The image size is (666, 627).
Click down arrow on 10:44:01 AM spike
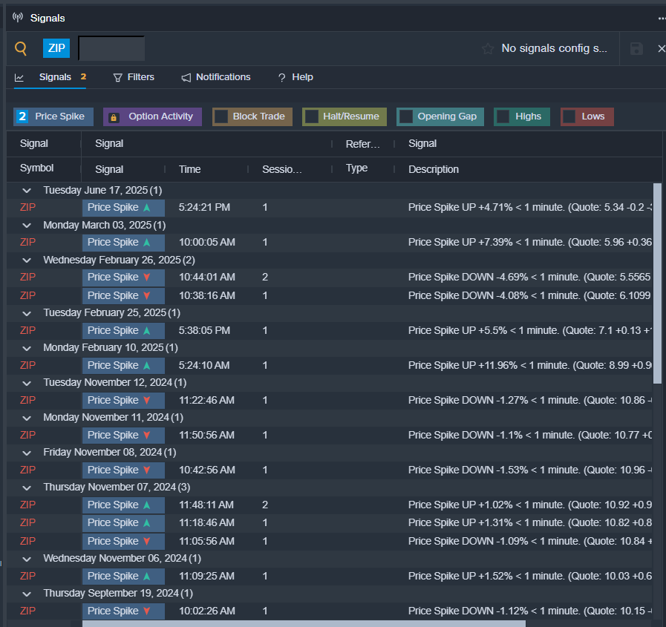(147, 278)
